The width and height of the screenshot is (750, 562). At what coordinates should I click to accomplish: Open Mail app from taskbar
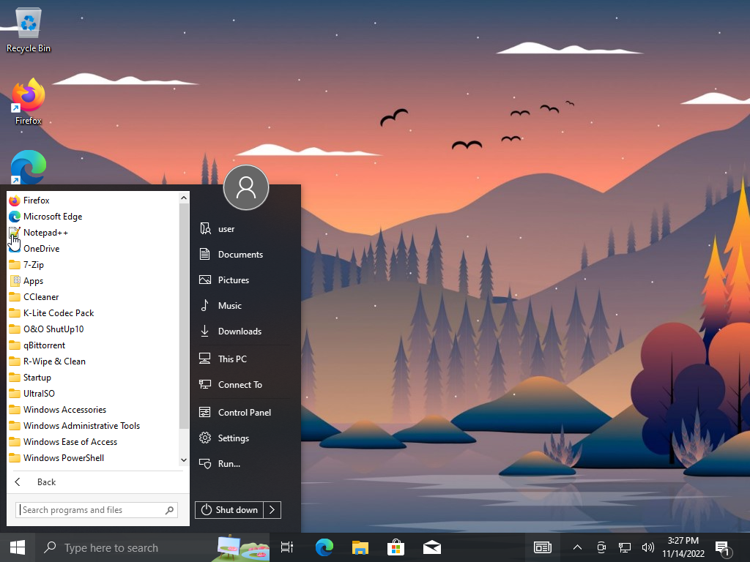coord(432,547)
